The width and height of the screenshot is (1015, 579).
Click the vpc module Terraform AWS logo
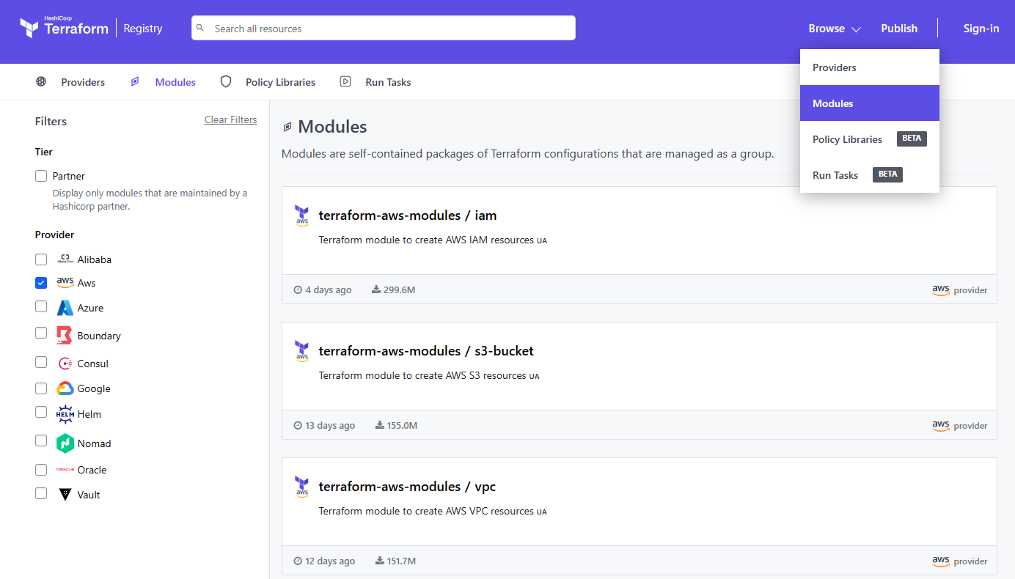[301, 487]
